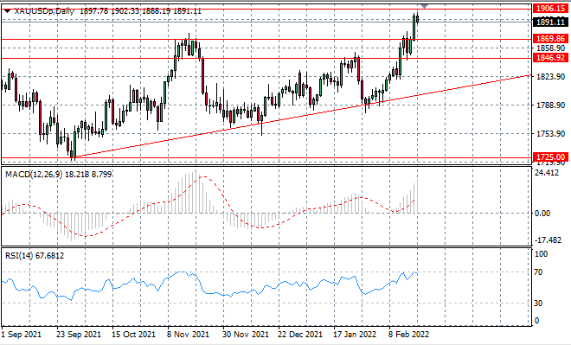Click the 1906.15 red price label

550,8
